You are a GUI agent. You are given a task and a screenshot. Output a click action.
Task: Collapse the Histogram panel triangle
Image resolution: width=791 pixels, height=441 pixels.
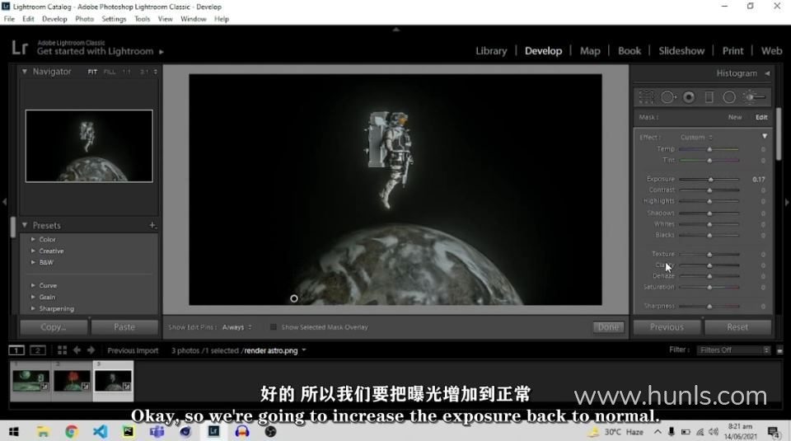click(767, 73)
